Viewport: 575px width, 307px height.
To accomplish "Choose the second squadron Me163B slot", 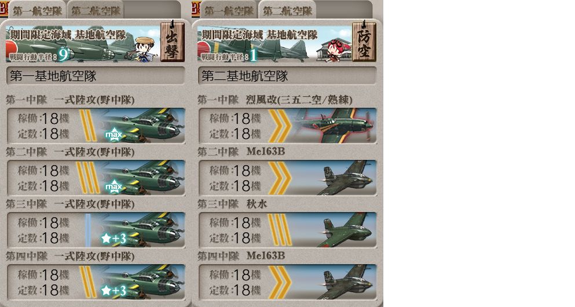I will [287, 177].
